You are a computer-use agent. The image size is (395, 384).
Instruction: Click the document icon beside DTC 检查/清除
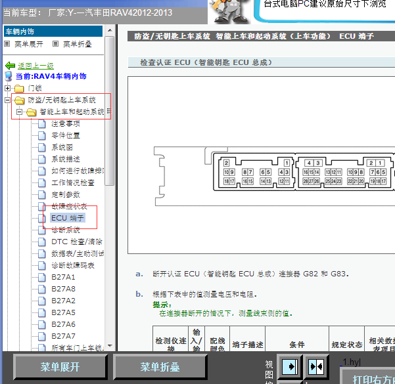[x=42, y=242]
